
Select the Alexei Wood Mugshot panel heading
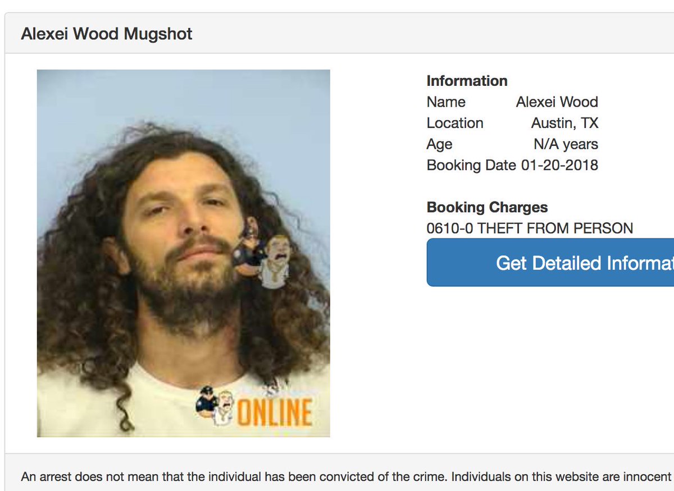pyautogui.click(x=107, y=34)
